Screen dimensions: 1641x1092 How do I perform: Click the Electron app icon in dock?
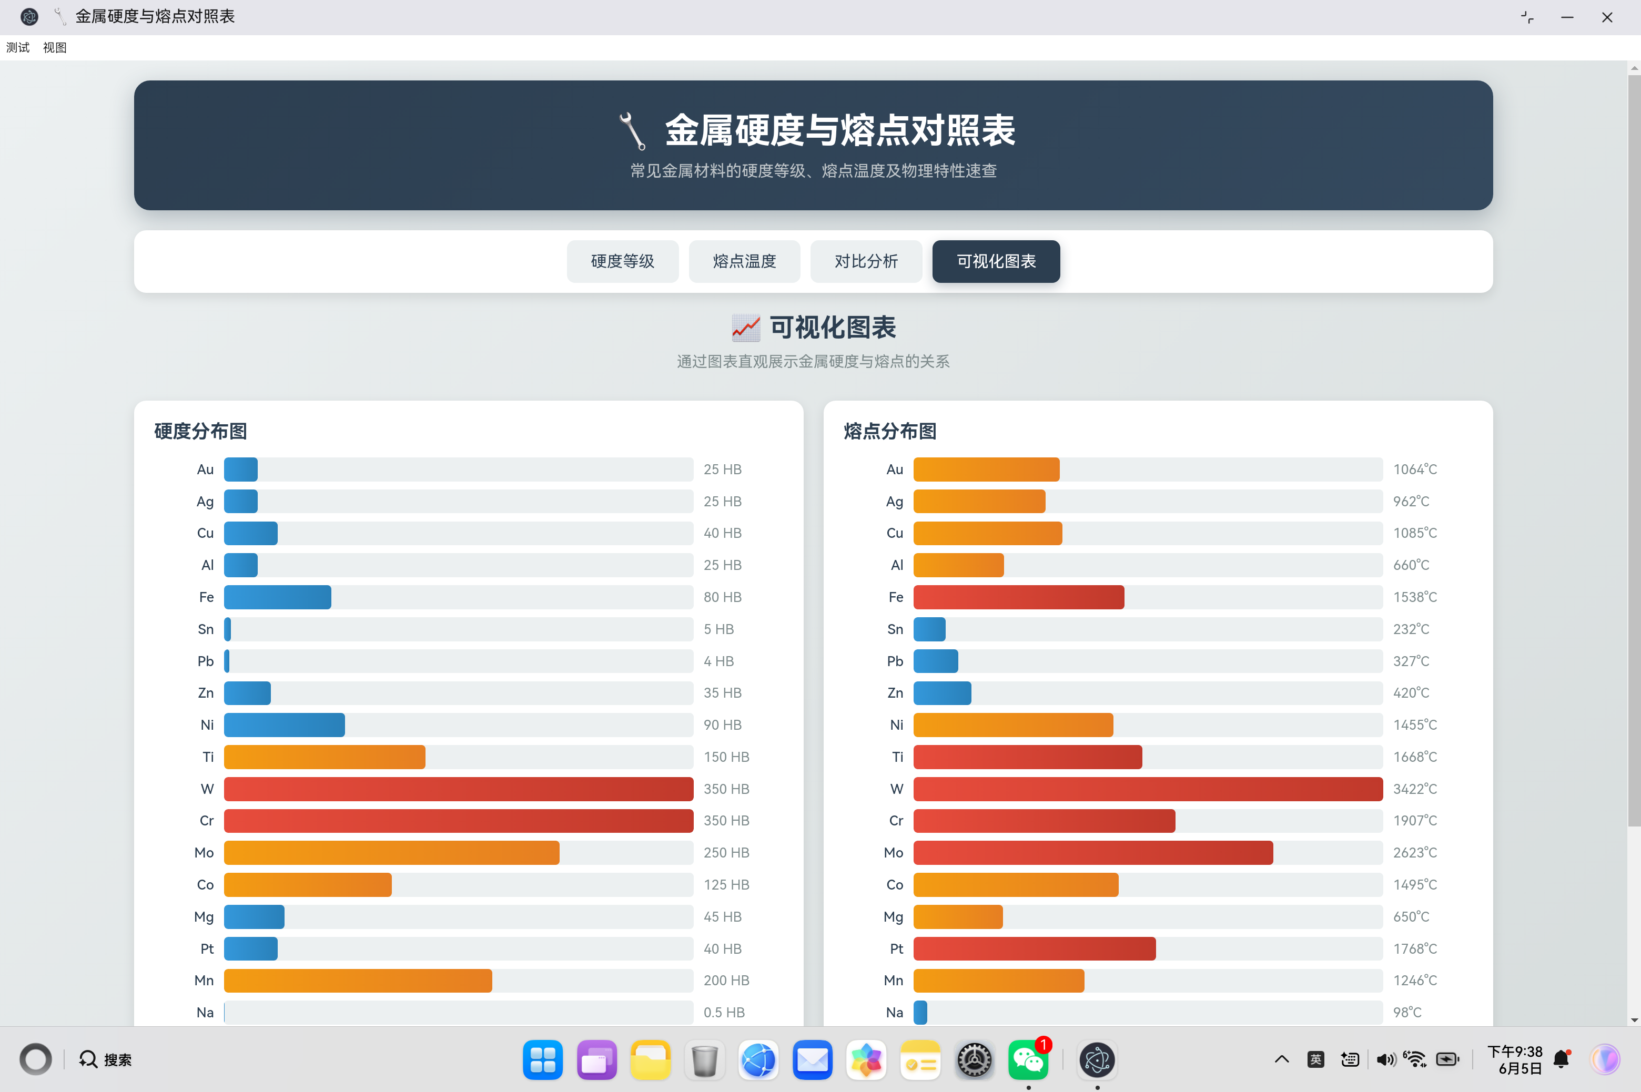coord(1097,1059)
